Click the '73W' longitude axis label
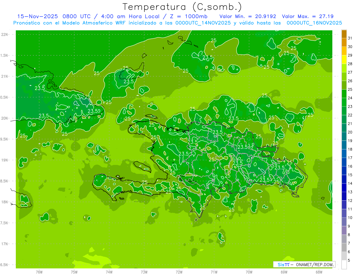This screenshot has height=276, width=358. click(144, 272)
